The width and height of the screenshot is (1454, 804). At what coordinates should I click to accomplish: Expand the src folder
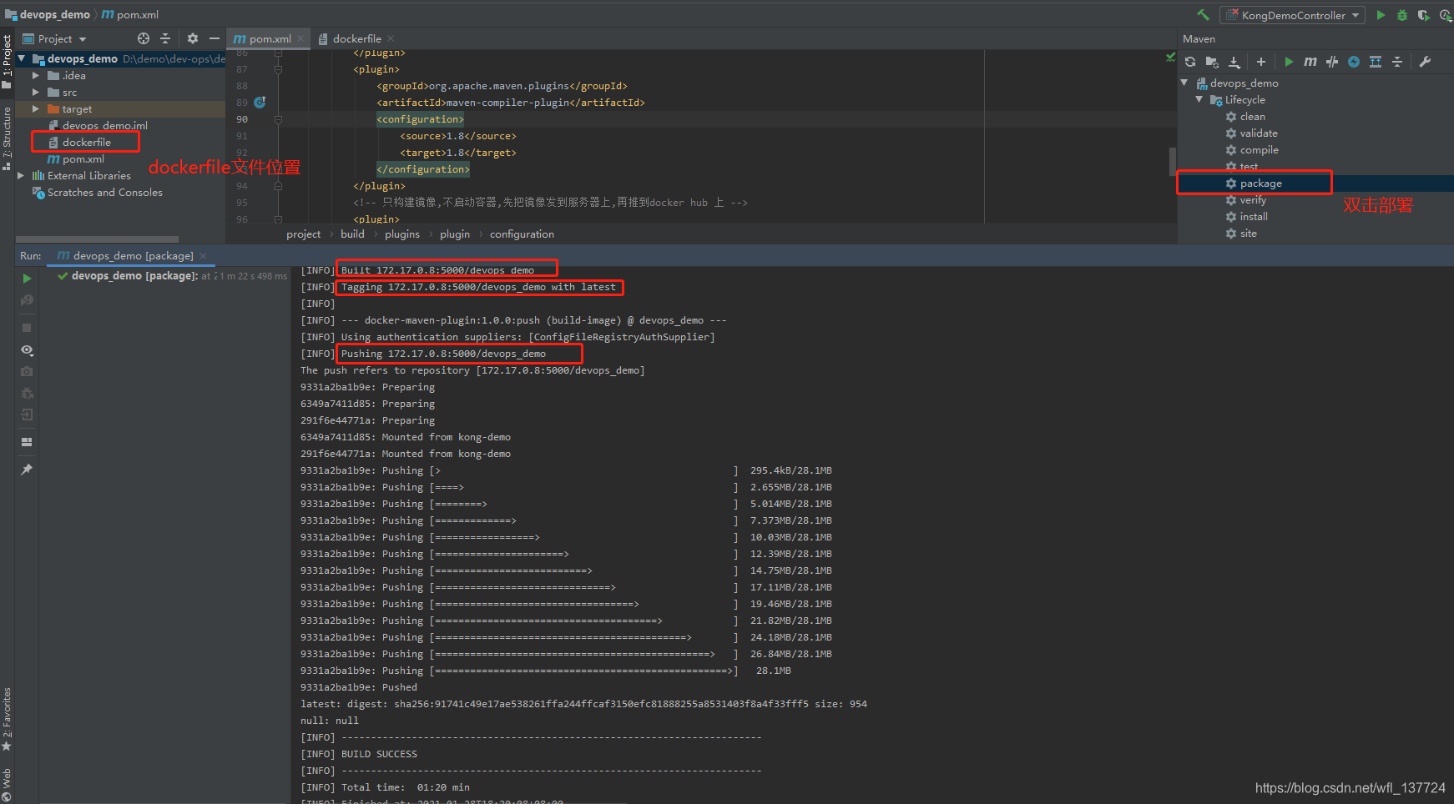point(36,92)
